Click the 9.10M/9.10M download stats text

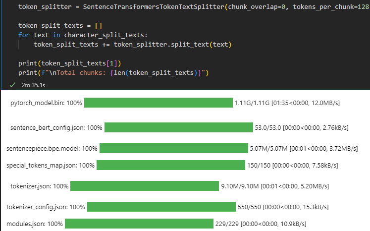pos(275,186)
